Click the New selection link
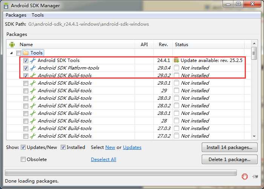264x189 pixels. pyautogui.click(x=110, y=147)
